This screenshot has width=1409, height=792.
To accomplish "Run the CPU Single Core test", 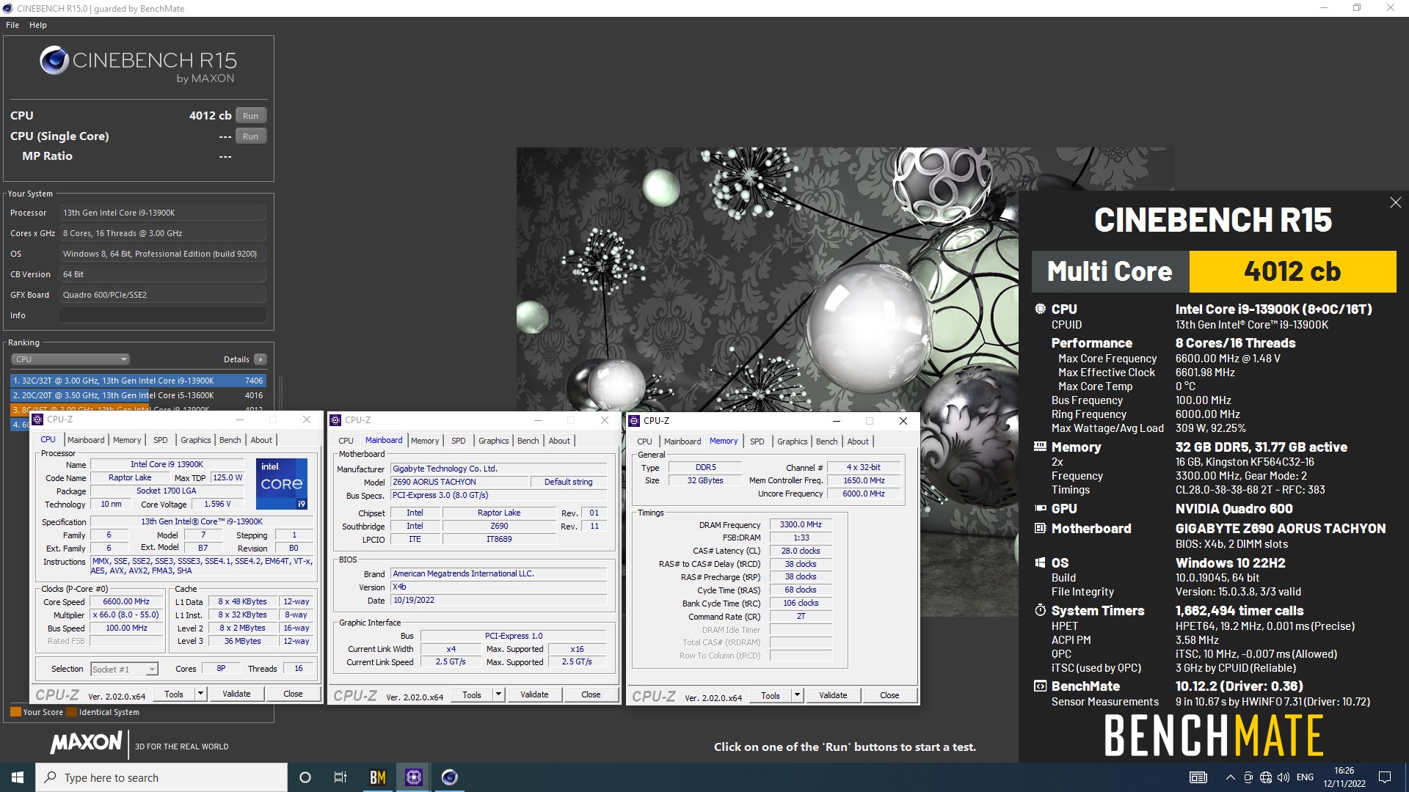I will coord(251,136).
